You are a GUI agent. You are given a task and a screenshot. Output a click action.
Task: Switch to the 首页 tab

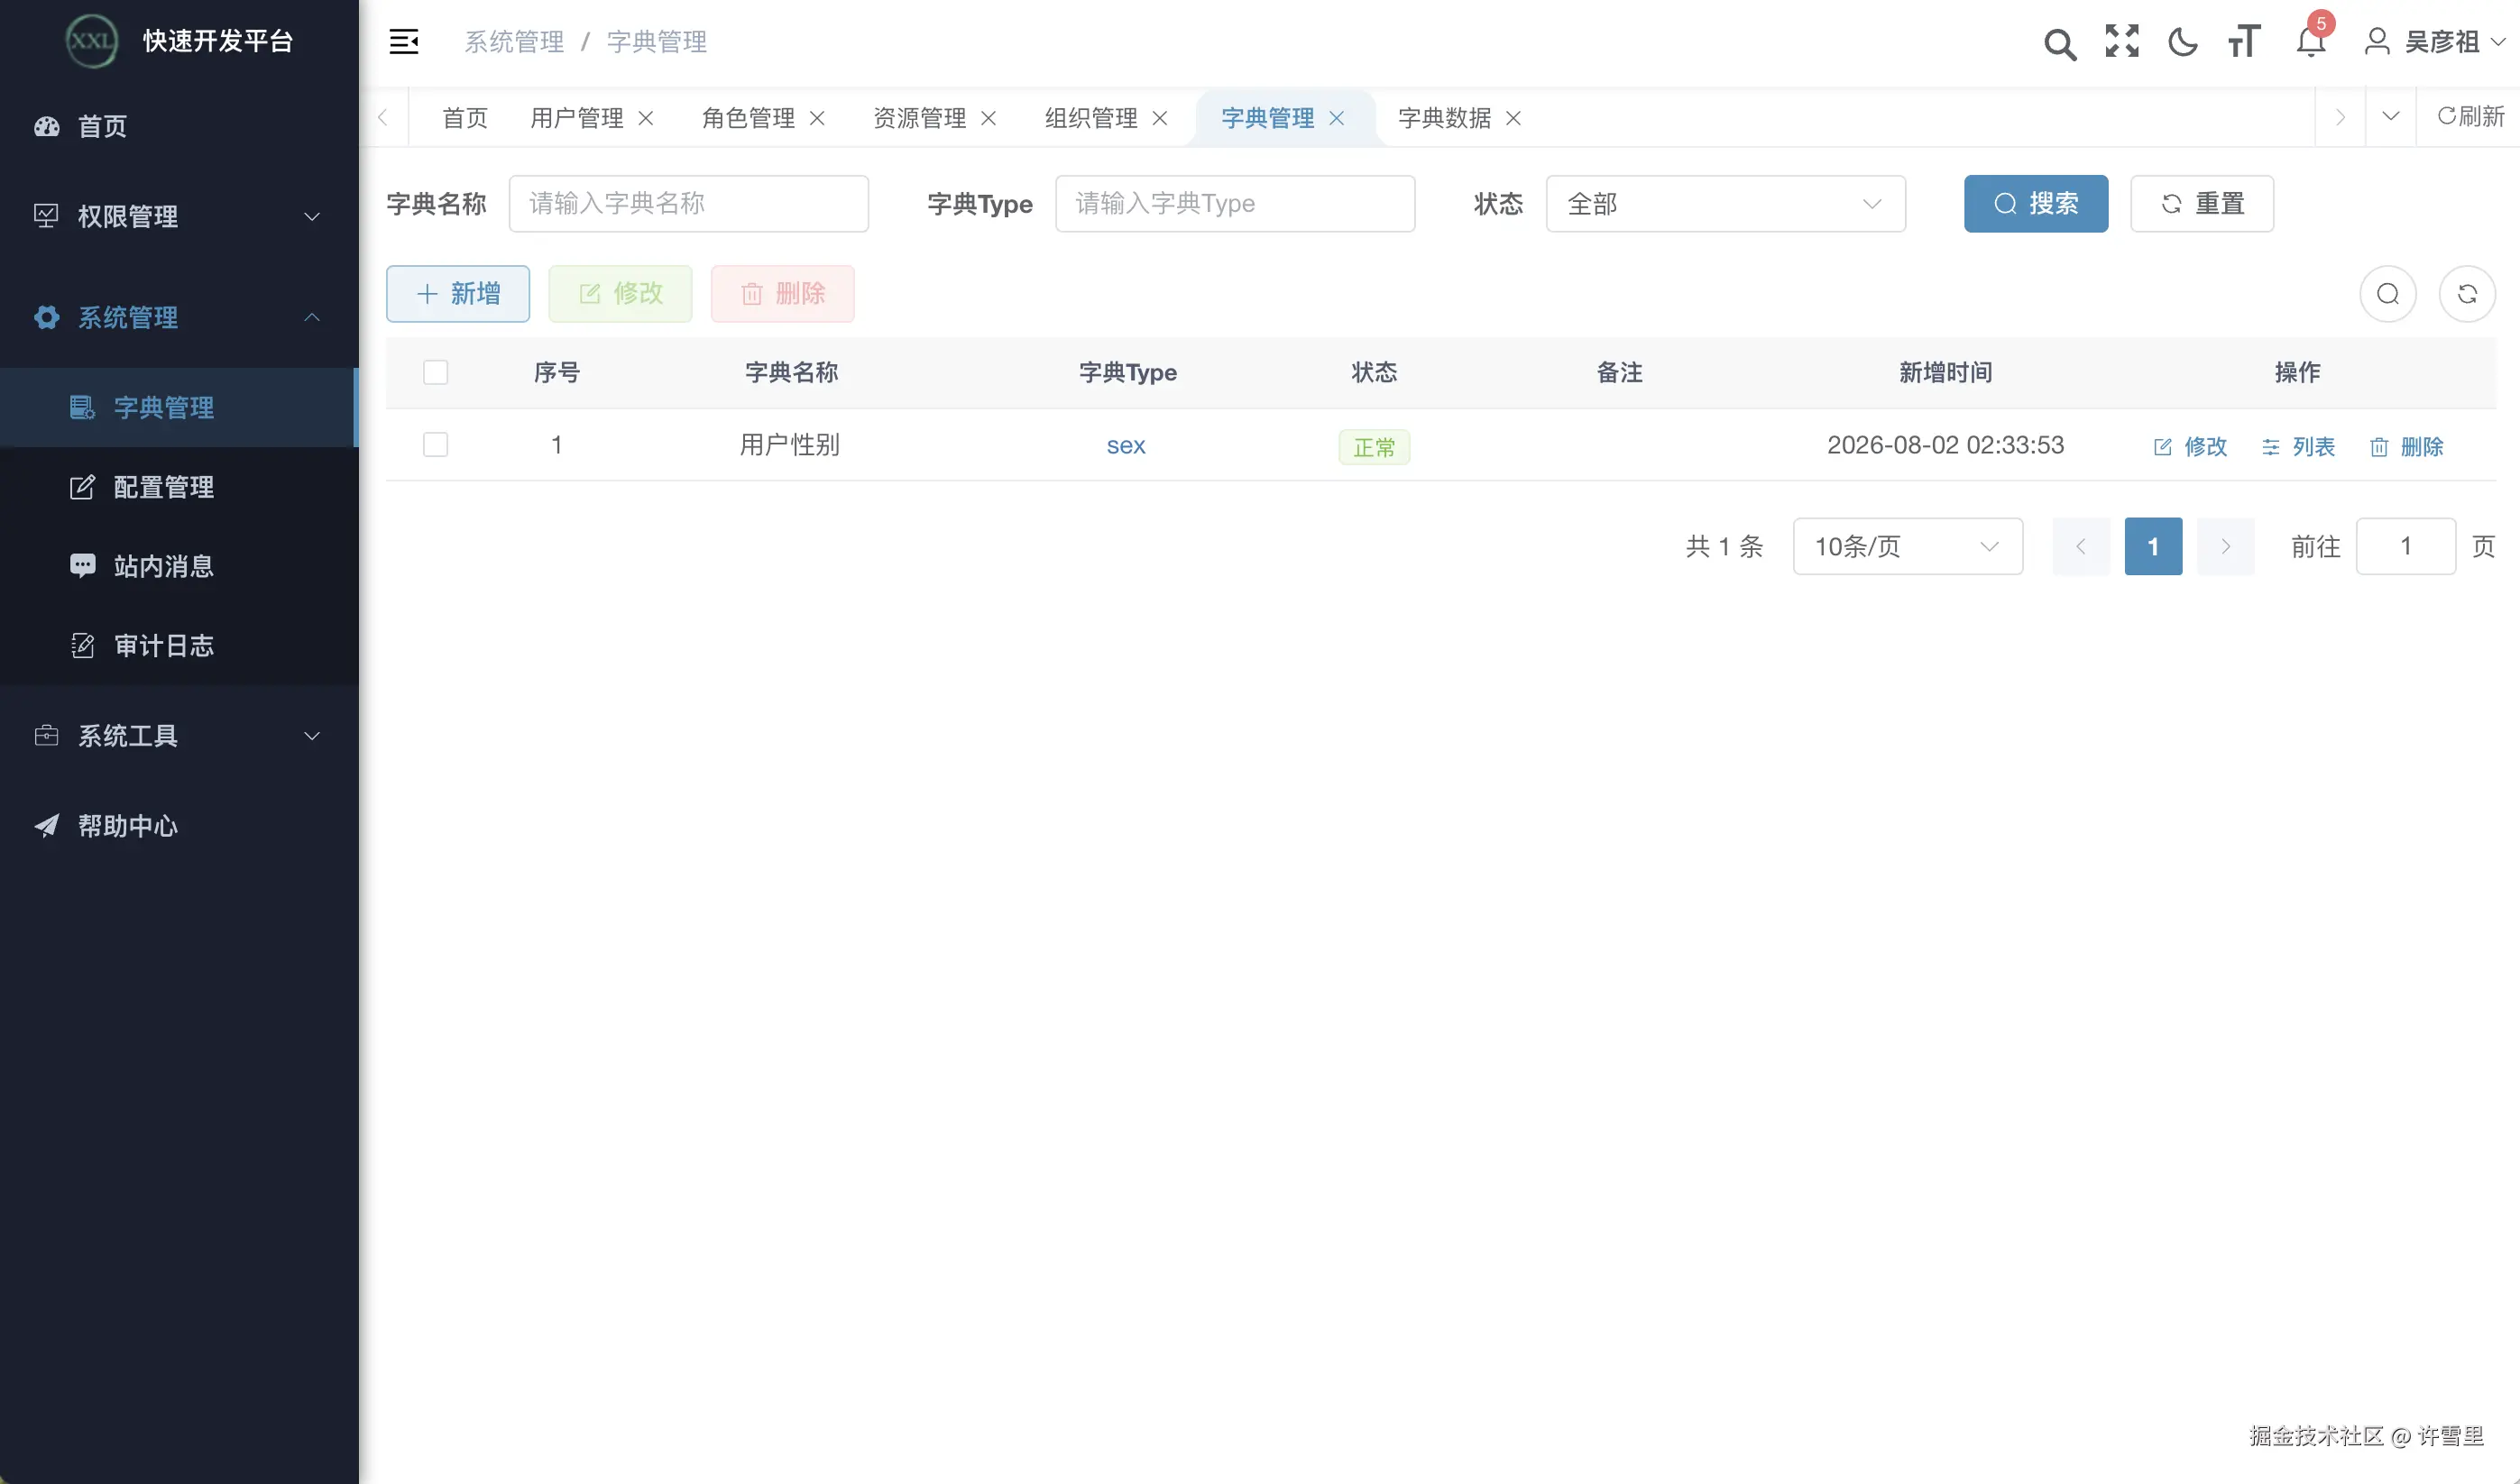pyautogui.click(x=465, y=118)
